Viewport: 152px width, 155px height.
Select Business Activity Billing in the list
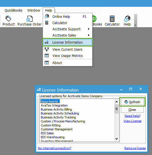pyautogui.click(x=56, y=109)
